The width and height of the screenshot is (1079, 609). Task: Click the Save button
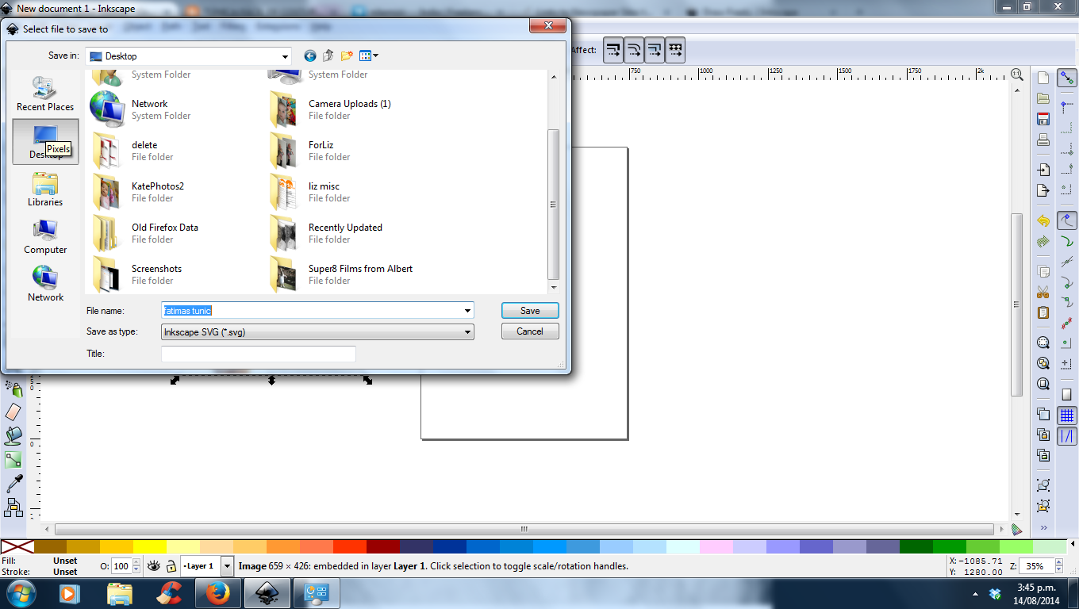[530, 311]
